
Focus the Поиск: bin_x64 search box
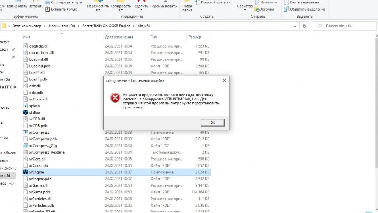[345, 26]
